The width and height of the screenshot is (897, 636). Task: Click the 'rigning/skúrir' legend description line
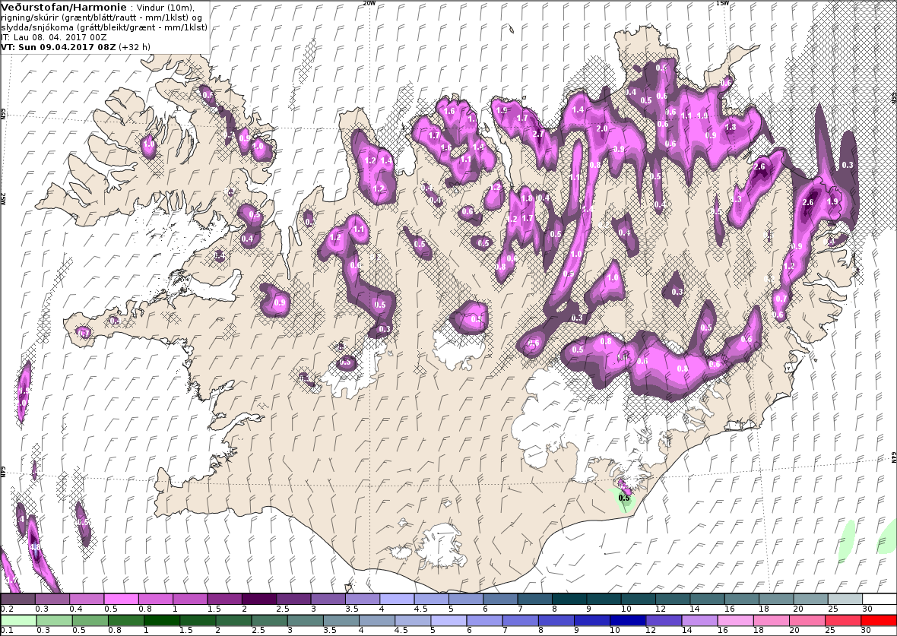(x=101, y=17)
